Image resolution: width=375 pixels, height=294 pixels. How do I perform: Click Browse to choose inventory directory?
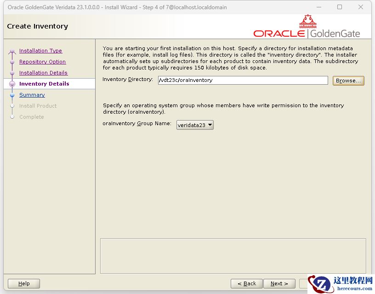tap(348, 81)
